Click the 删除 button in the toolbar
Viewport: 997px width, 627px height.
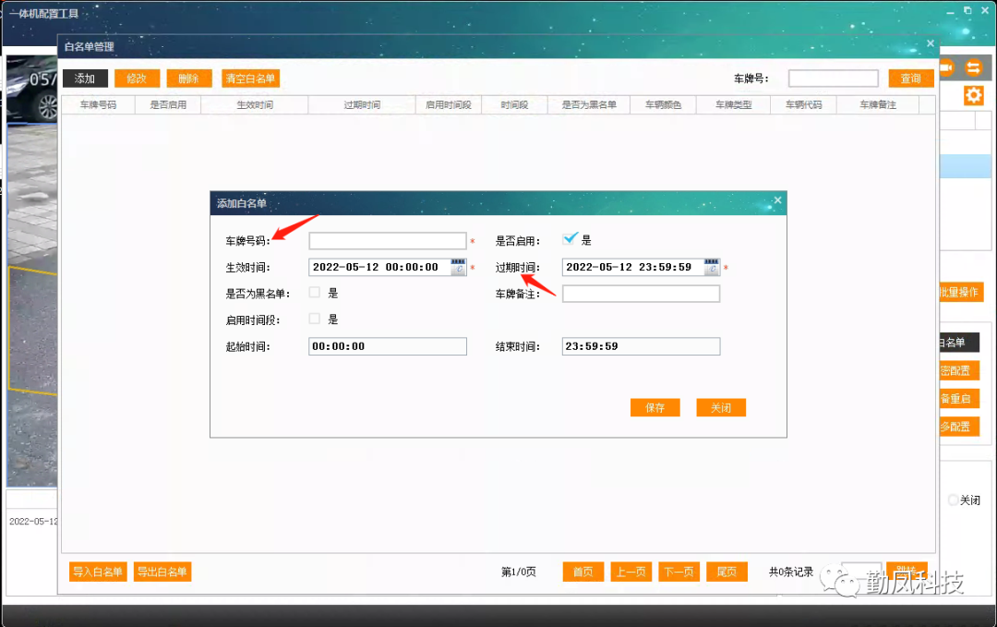188,78
